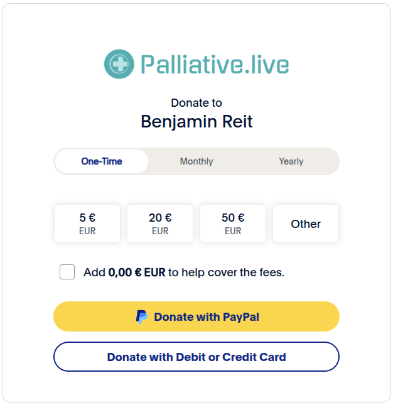Click Donate with Debit or Credit Card
Screen dimensions: 393x405
(196, 357)
